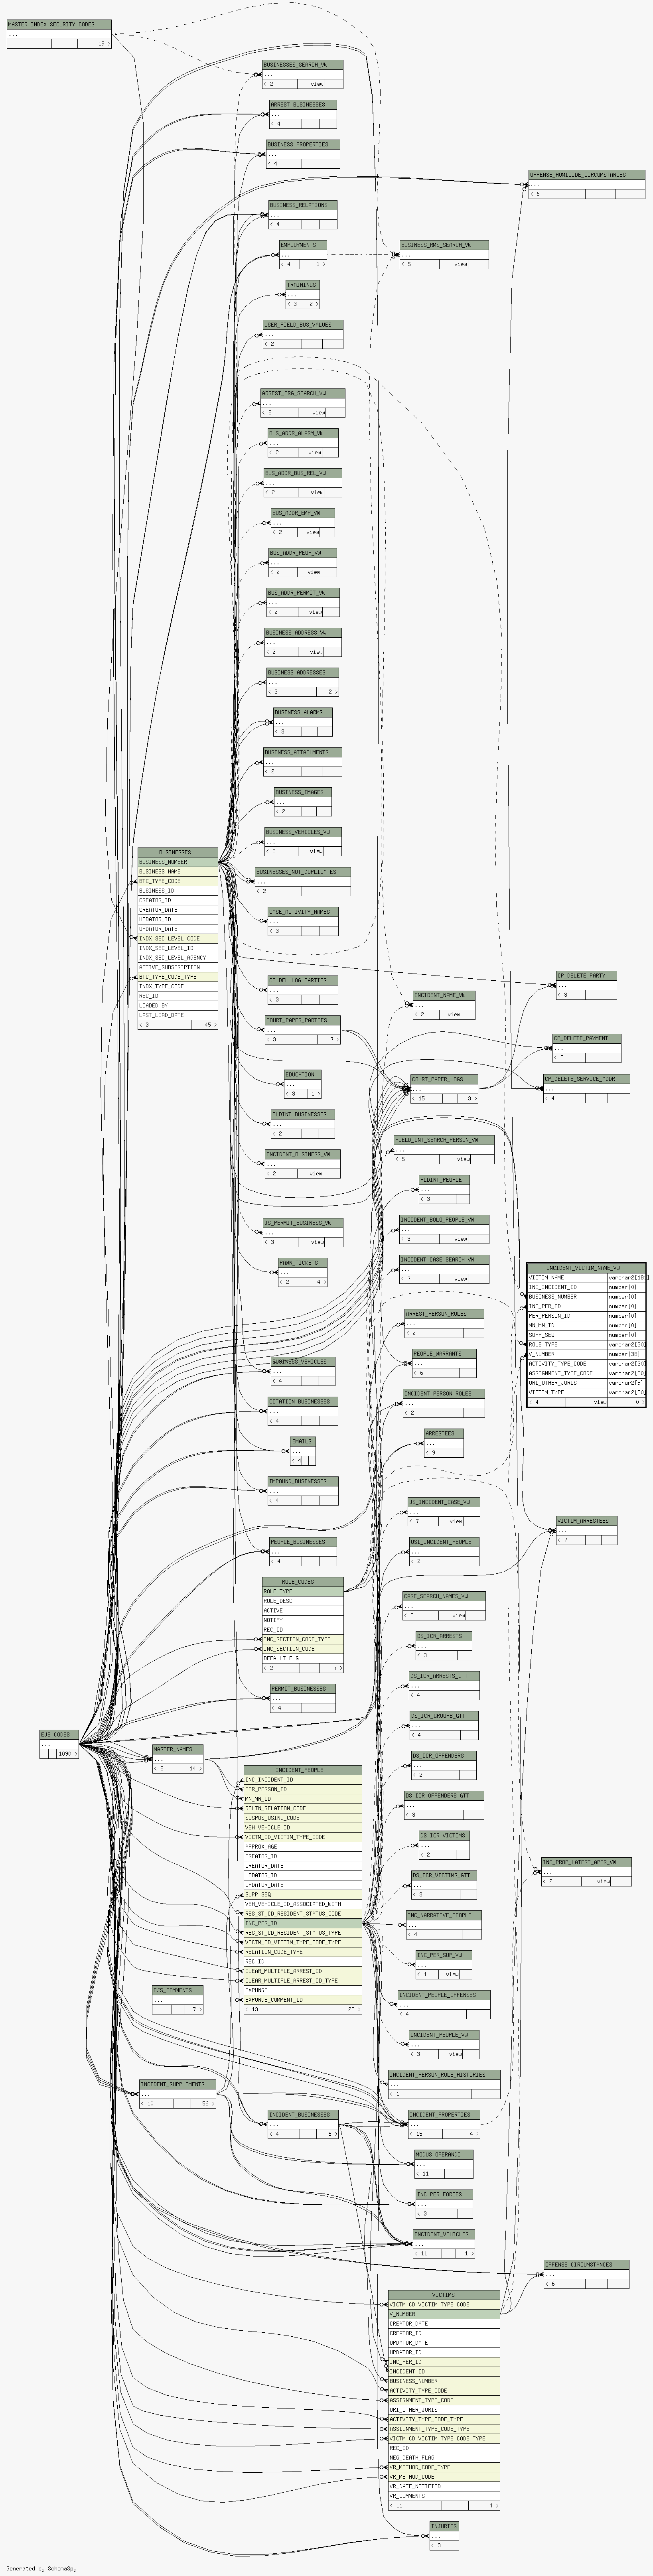Open the VICTIMS table header
This screenshot has width=653, height=2576.
(x=444, y=2295)
